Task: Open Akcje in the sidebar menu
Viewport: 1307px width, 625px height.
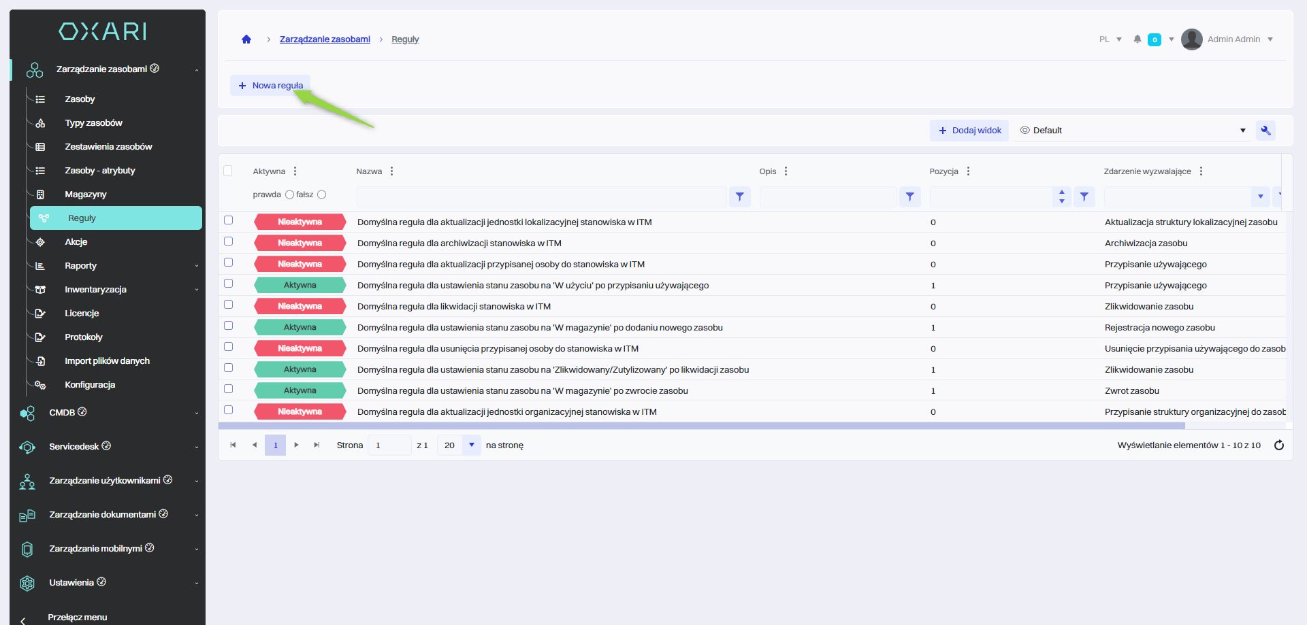Action: 76,242
